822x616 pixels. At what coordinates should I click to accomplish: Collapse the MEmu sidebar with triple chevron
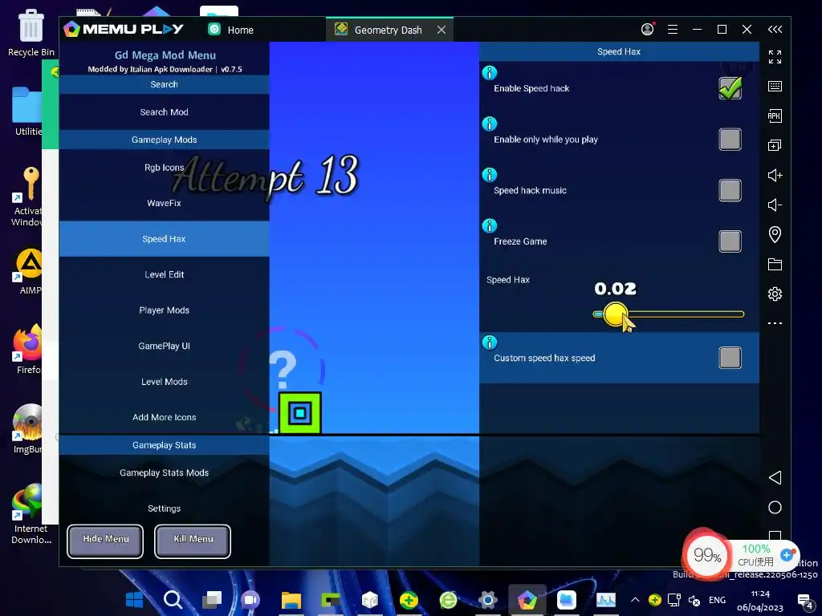coord(775,30)
